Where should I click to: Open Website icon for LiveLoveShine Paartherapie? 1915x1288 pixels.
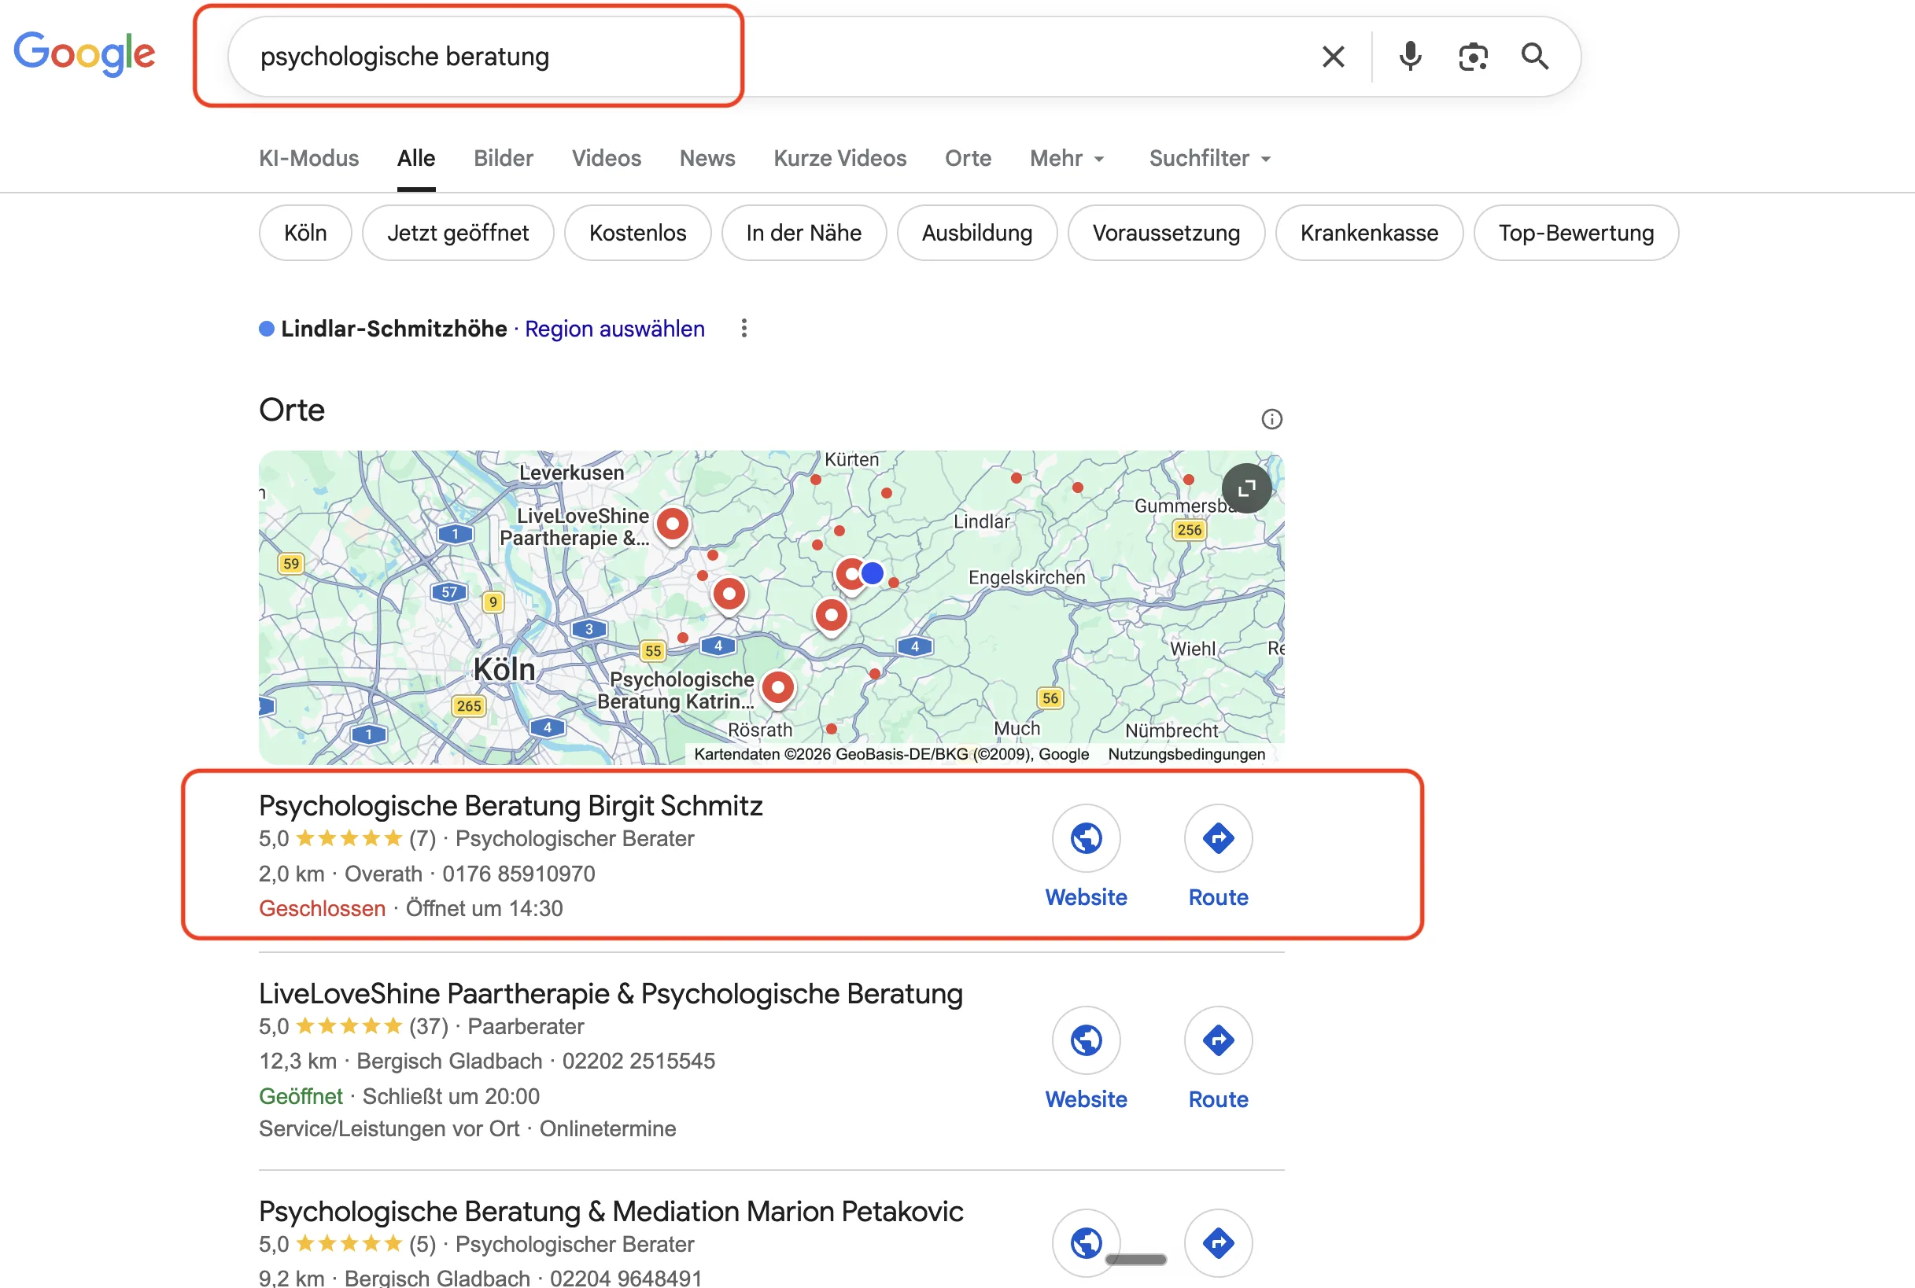tap(1085, 1040)
